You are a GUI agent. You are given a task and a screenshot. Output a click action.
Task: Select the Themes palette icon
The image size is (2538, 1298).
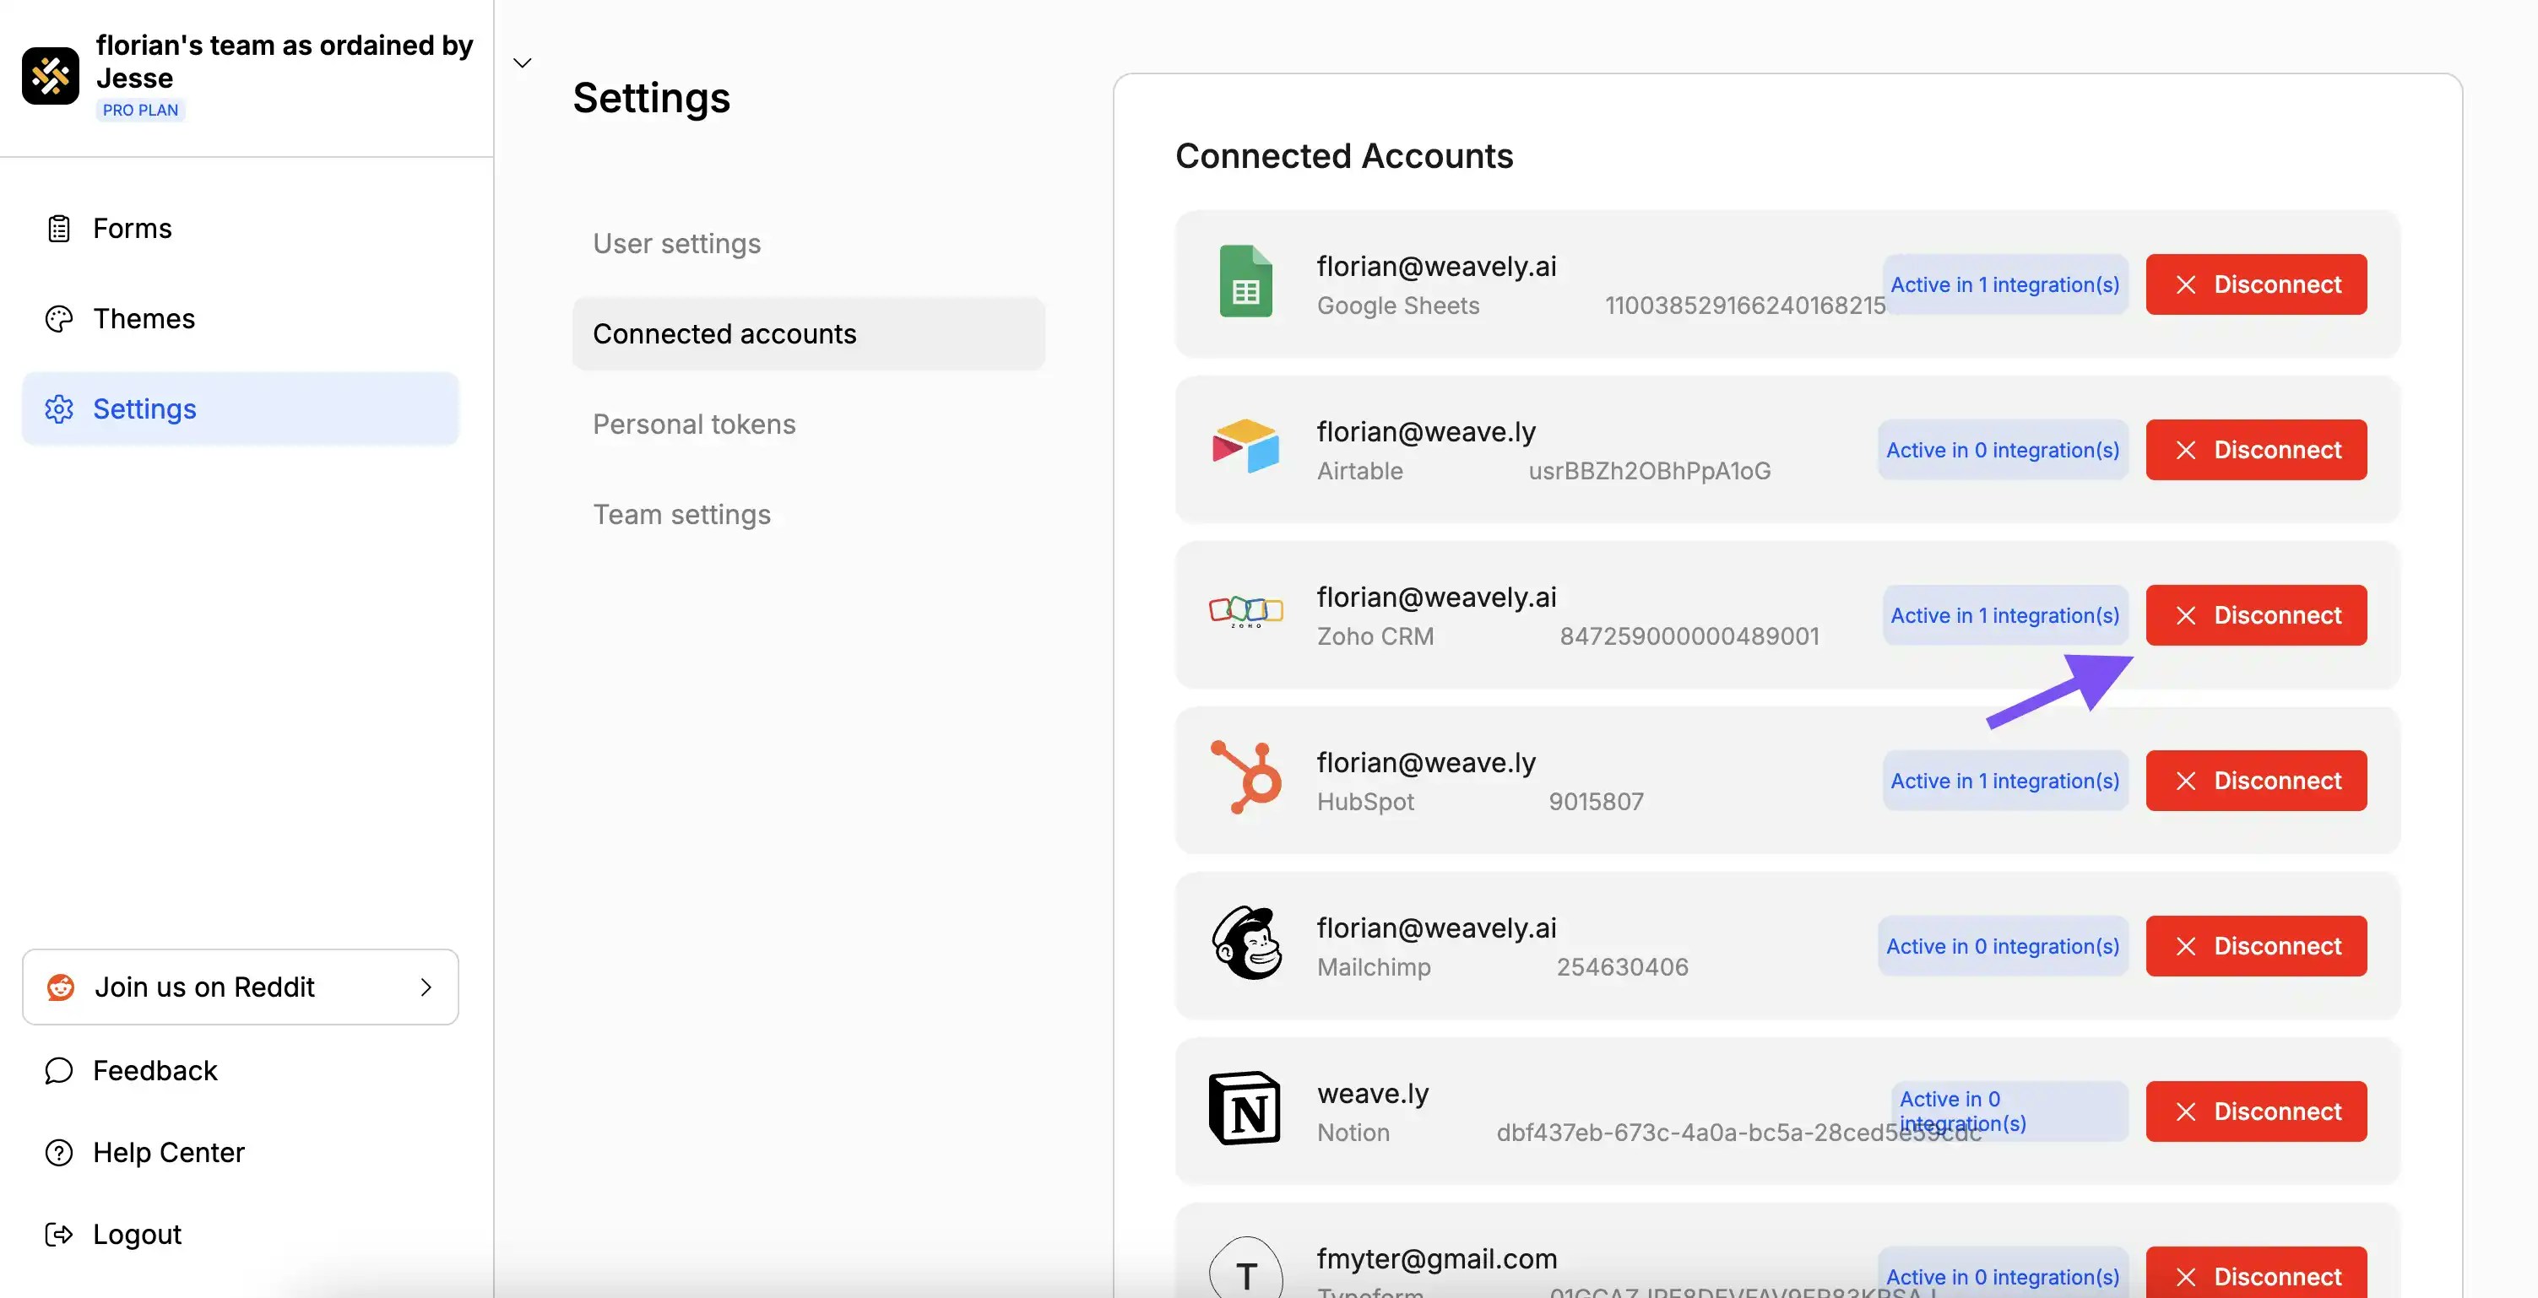(x=58, y=318)
